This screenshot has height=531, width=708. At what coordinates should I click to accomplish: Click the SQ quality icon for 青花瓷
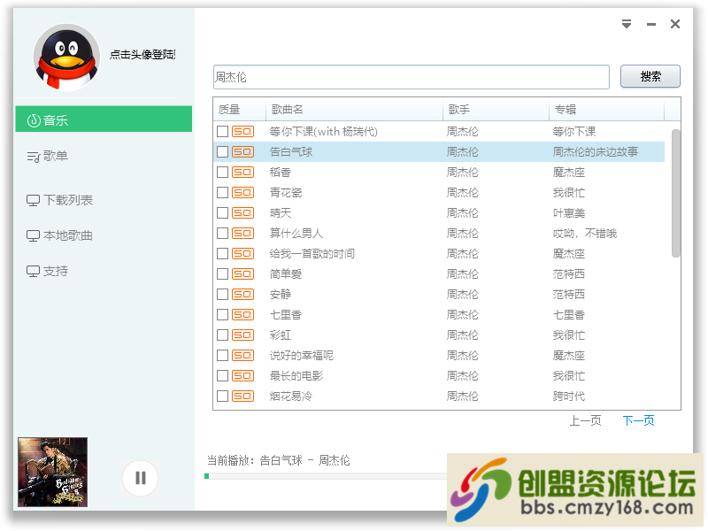point(242,192)
